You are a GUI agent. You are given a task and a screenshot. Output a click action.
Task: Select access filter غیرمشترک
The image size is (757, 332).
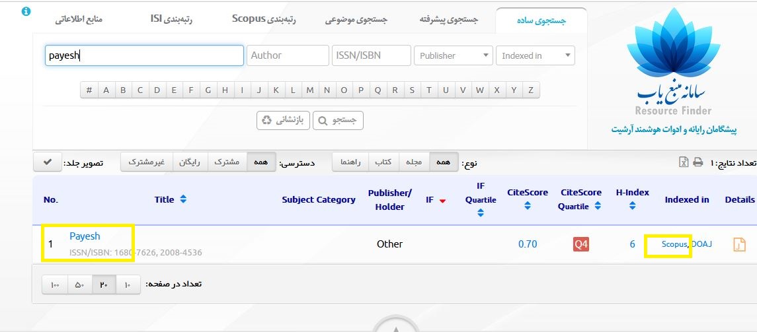click(146, 162)
